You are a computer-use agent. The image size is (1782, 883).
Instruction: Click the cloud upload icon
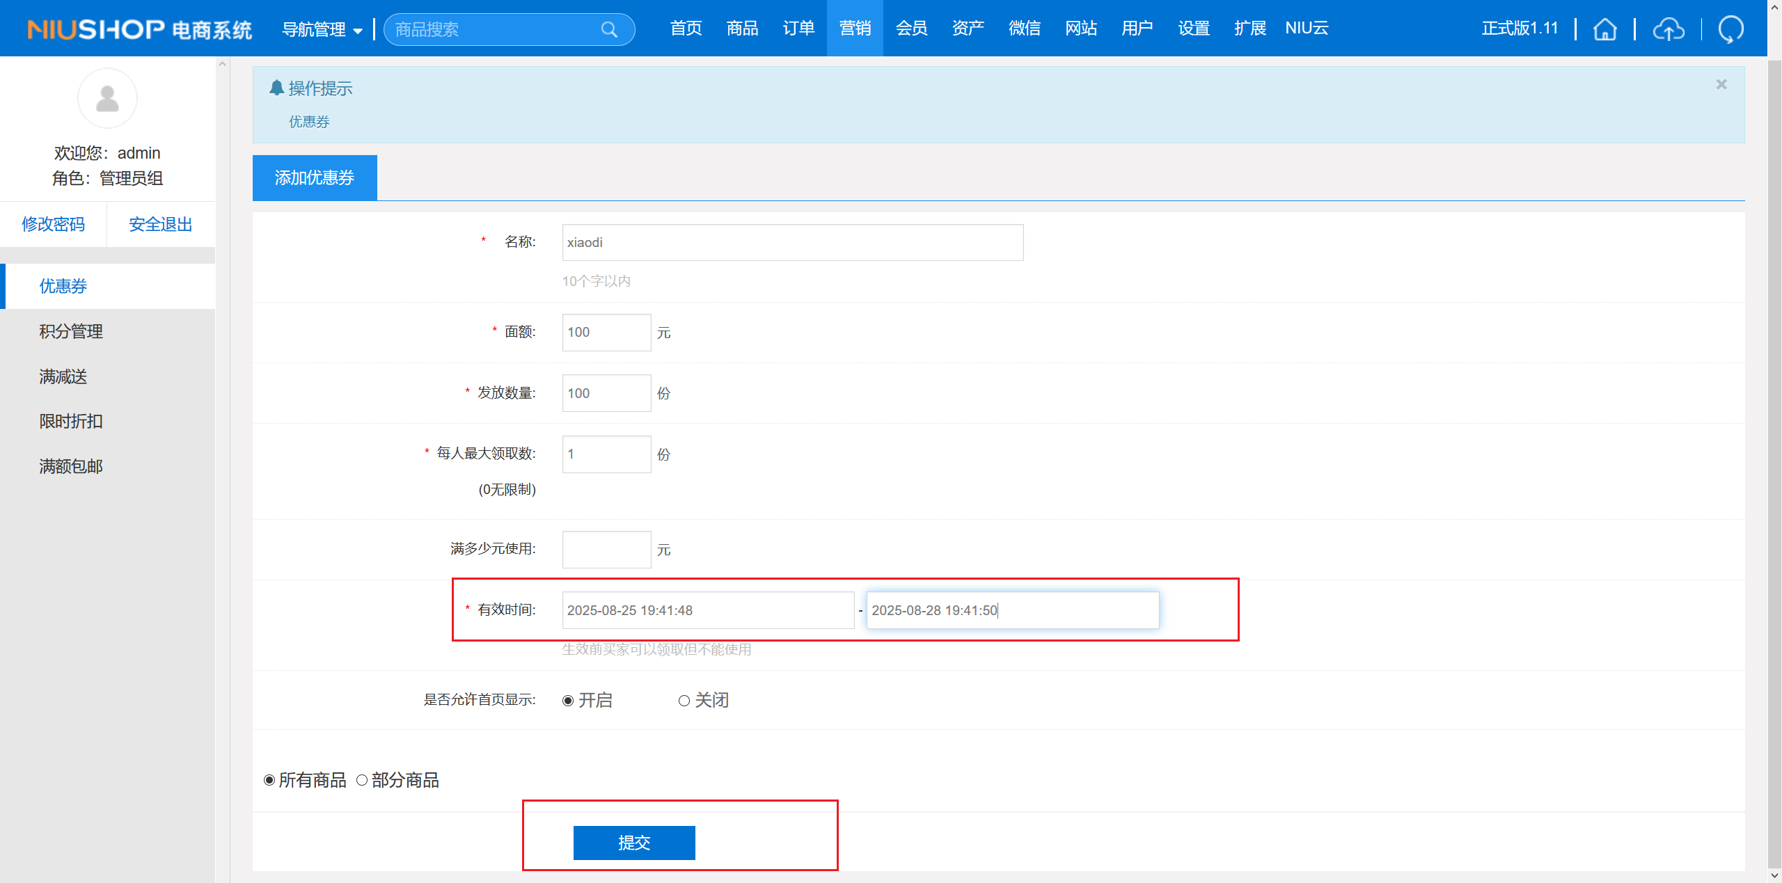click(1669, 29)
